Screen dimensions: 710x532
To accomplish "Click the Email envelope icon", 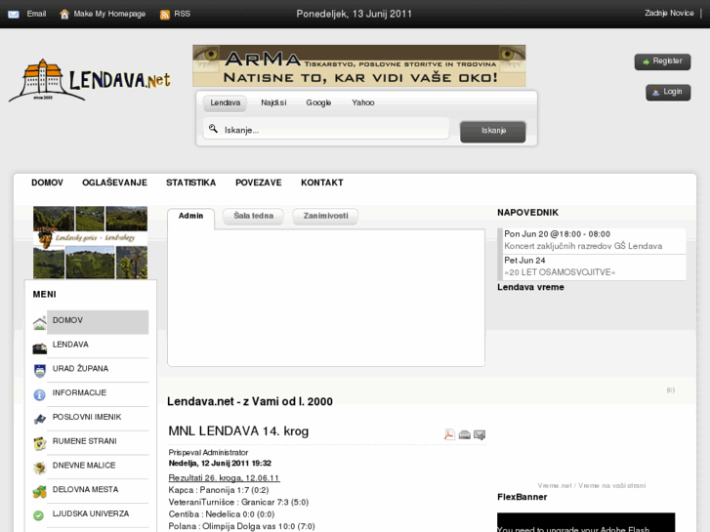I will click(14, 15).
